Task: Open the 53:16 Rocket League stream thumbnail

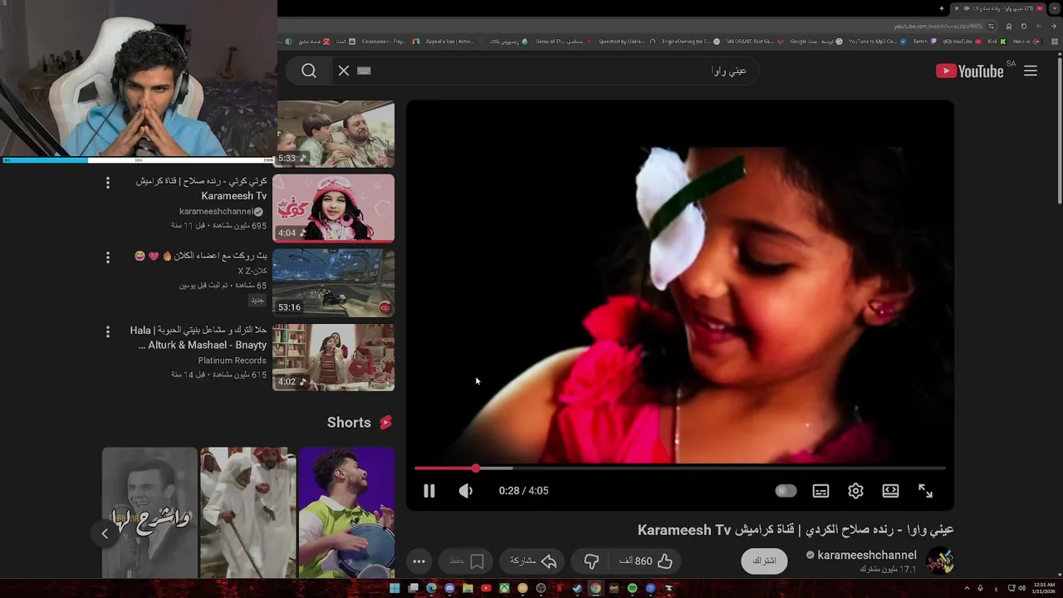Action: tap(333, 282)
